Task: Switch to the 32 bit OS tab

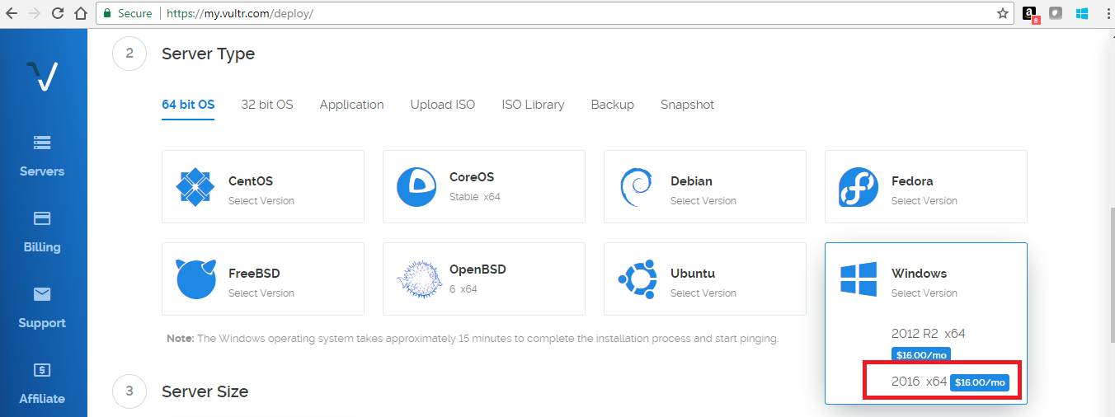Action: (x=267, y=105)
